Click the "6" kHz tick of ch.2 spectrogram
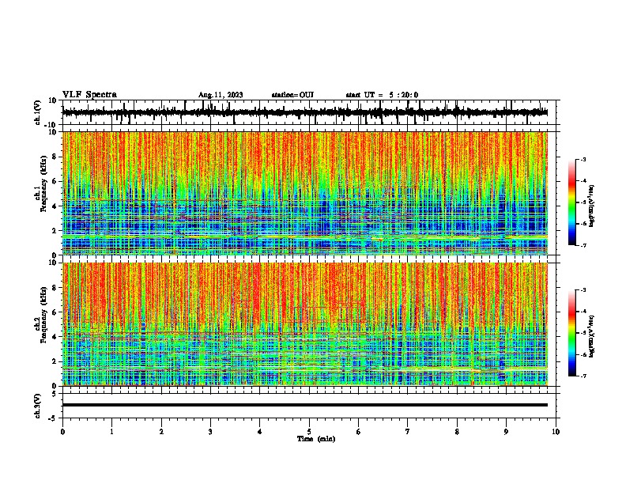The image size is (626, 484). coord(55,312)
